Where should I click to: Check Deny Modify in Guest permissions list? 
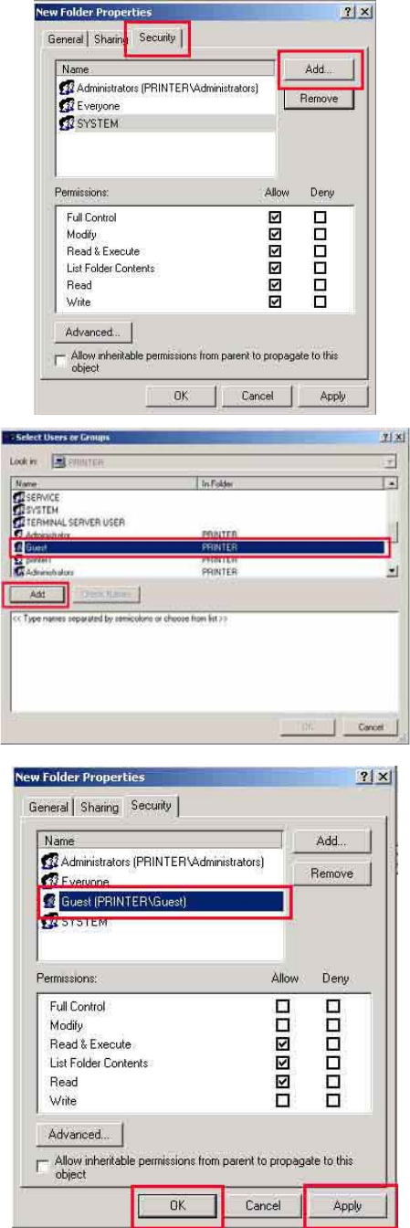point(333,1025)
